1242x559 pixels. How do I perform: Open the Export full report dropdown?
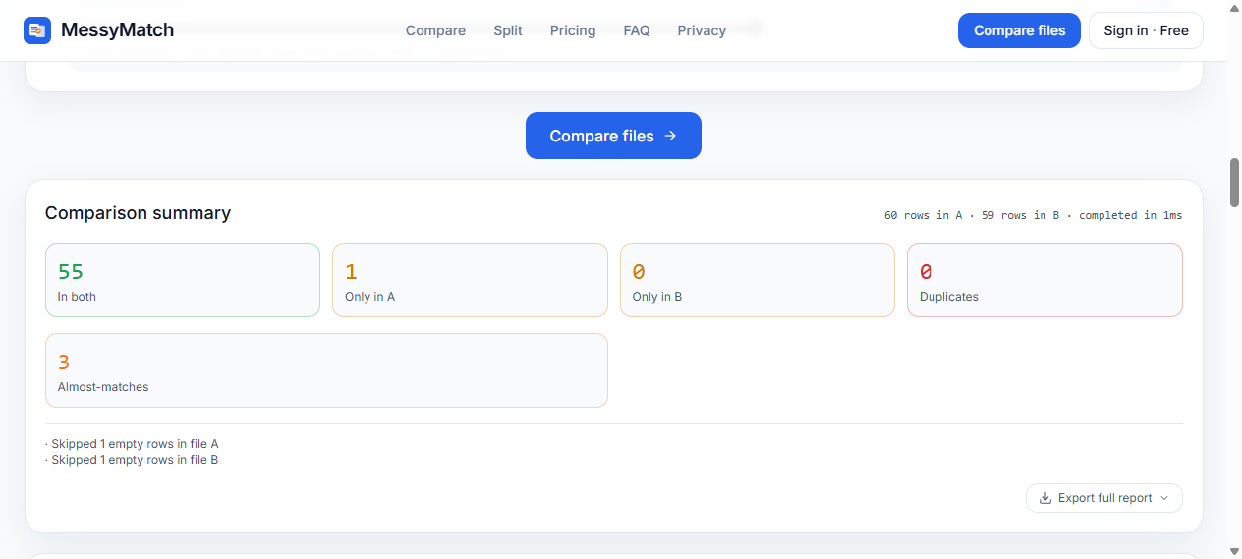[1104, 498]
